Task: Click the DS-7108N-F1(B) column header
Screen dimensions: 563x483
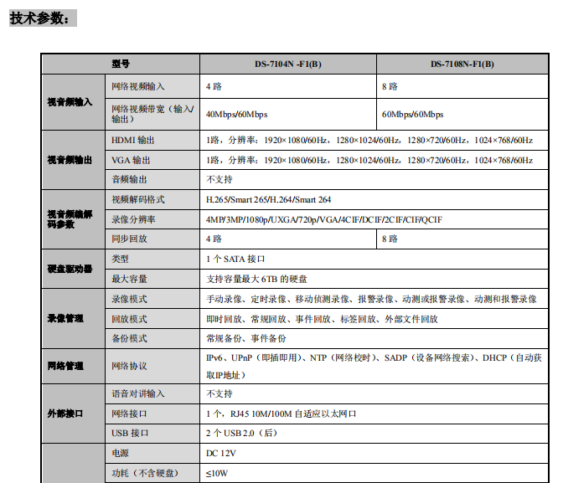Action: click(462, 64)
